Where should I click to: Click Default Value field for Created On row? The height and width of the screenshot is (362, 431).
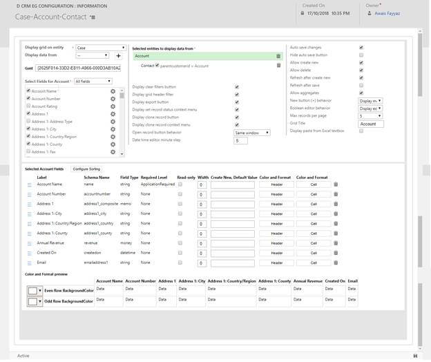(233, 253)
